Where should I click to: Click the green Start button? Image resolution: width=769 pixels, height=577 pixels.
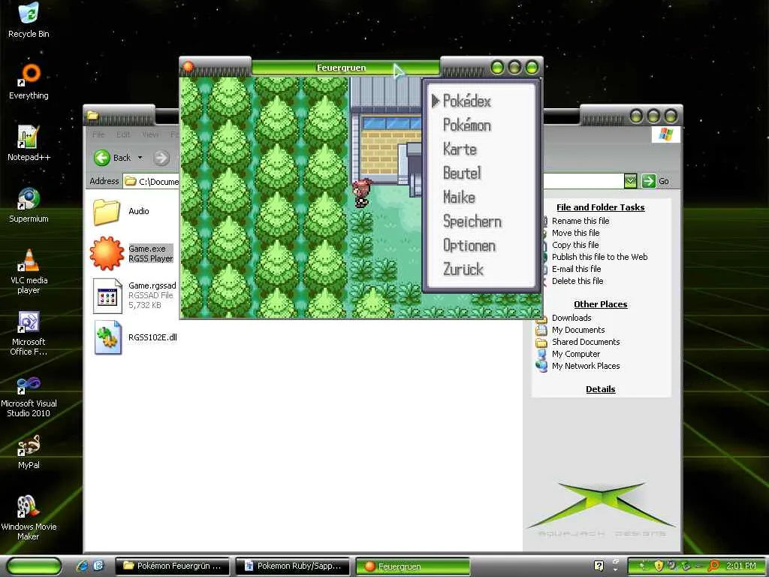tap(34, 566)
